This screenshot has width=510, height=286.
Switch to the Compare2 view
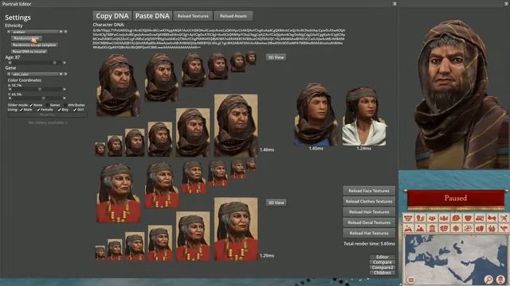click(382, 268)
